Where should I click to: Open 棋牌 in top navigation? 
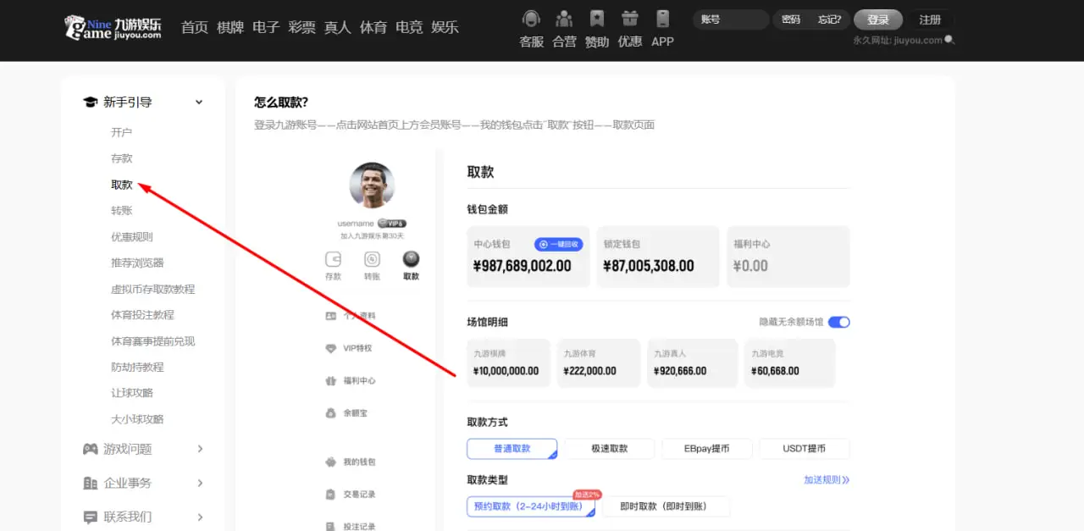[x=230, y=27]
